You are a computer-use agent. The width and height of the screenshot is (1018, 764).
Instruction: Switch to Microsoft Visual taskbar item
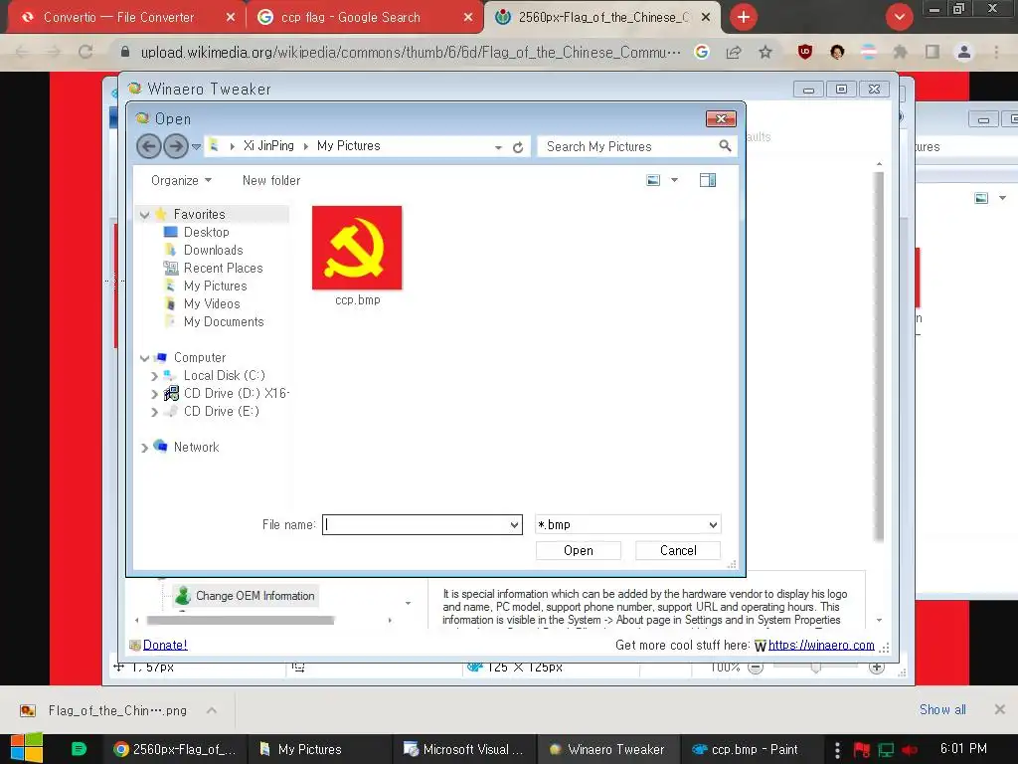click(465, 749)
